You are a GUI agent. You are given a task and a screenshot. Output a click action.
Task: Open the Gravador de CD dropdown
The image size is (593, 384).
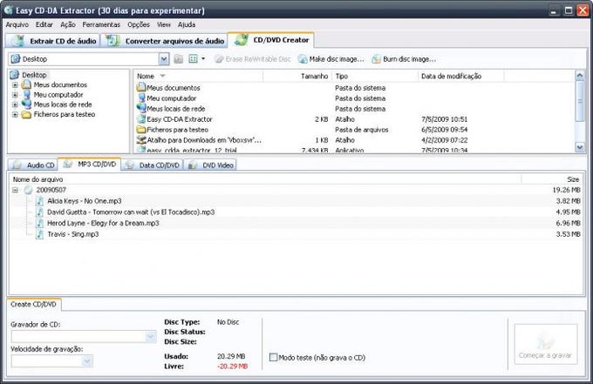(151, 336)
